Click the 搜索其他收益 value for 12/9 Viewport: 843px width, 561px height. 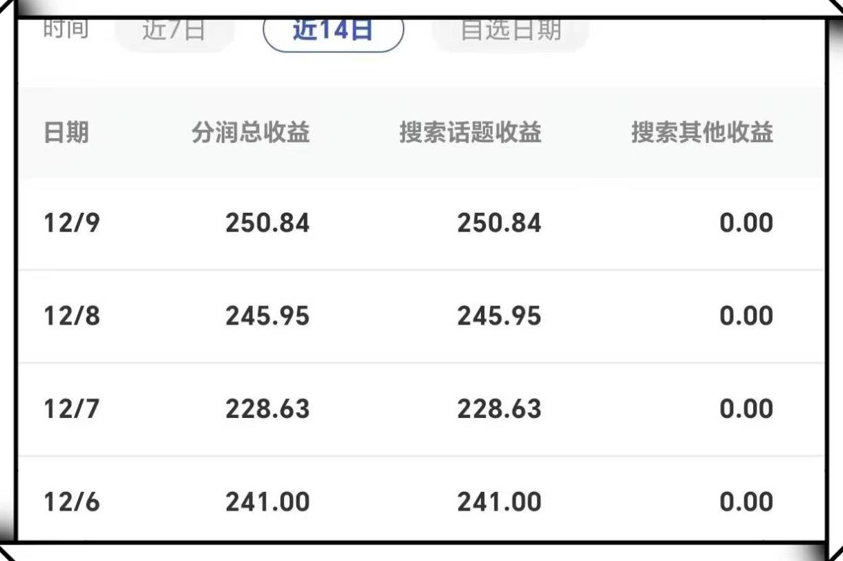746,223
